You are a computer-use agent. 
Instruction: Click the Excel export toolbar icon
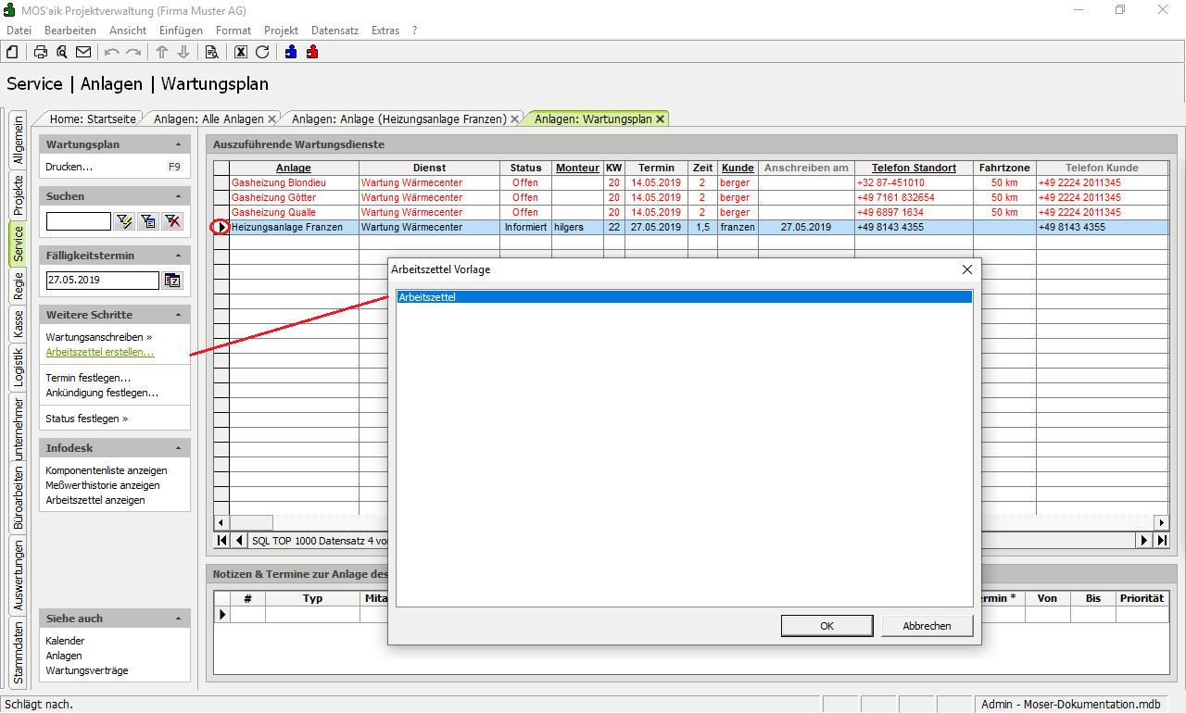point(241,52)
